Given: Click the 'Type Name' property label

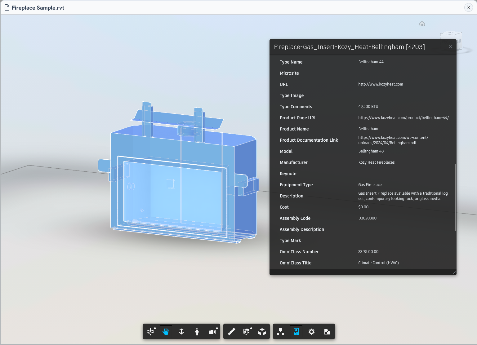Looking at the screenshot, I should (291, 62).
